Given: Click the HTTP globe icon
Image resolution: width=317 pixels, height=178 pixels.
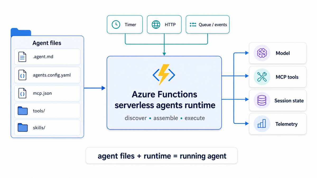Looking at the screenshot, I should click(156, 25).
